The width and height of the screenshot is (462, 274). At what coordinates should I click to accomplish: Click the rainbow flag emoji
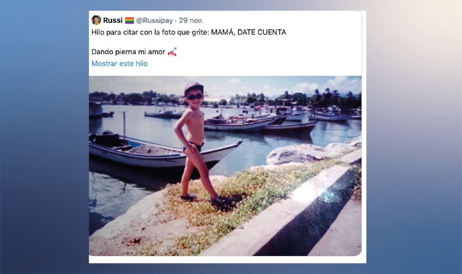[129, 21]
